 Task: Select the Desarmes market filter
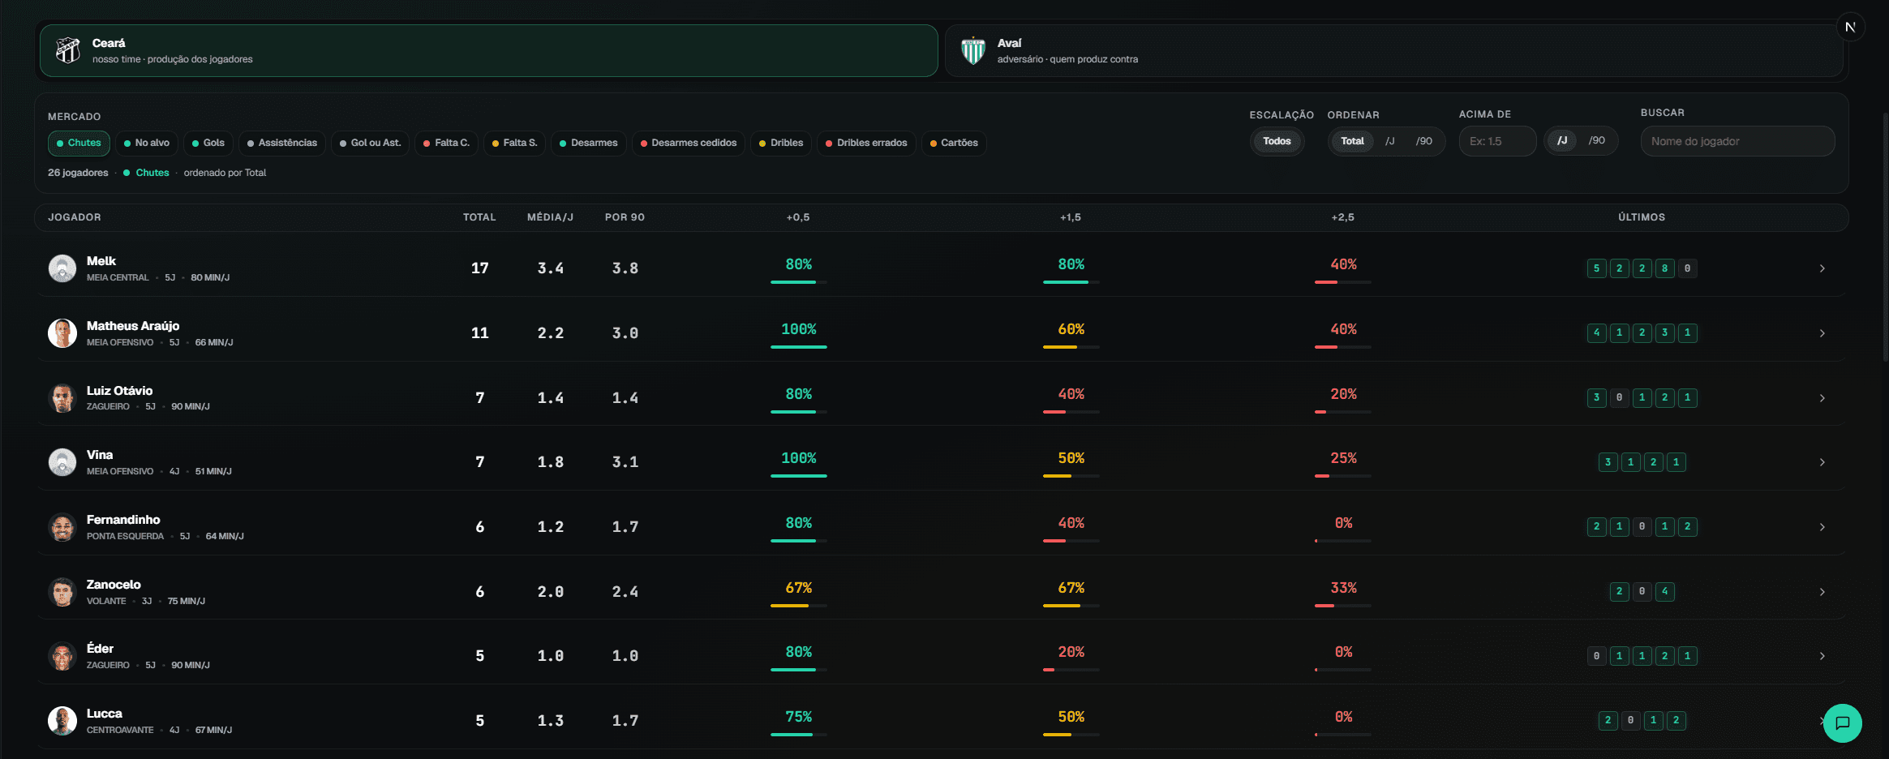click(588, 143)
